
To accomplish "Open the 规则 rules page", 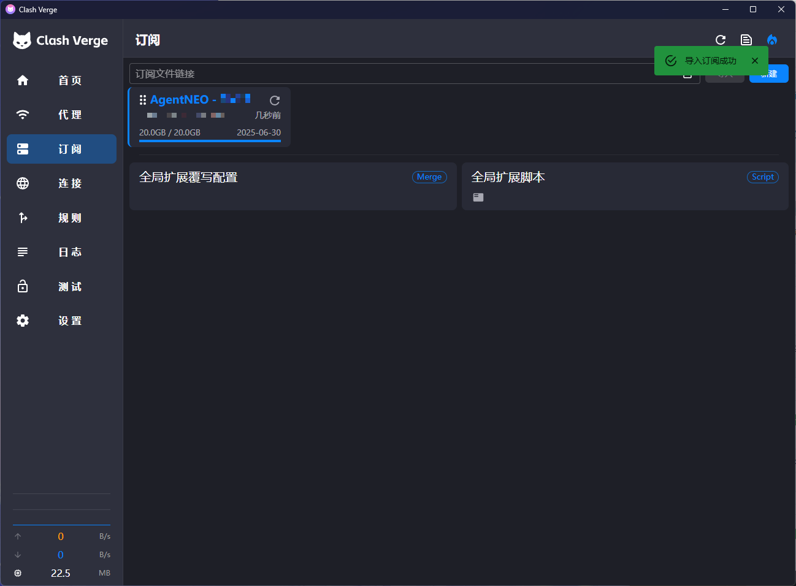I will (x=61, y=218).
